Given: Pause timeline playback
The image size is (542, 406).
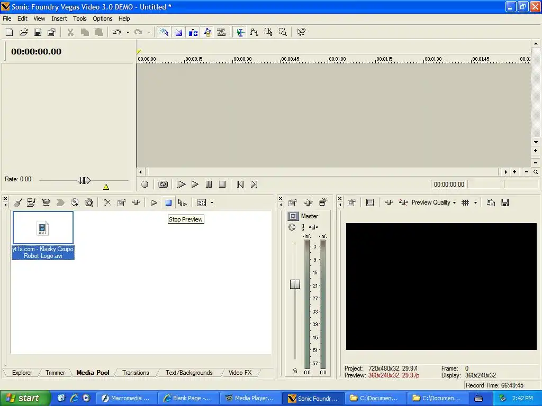Looking at the screenshot, I should (x=209, y=184).
